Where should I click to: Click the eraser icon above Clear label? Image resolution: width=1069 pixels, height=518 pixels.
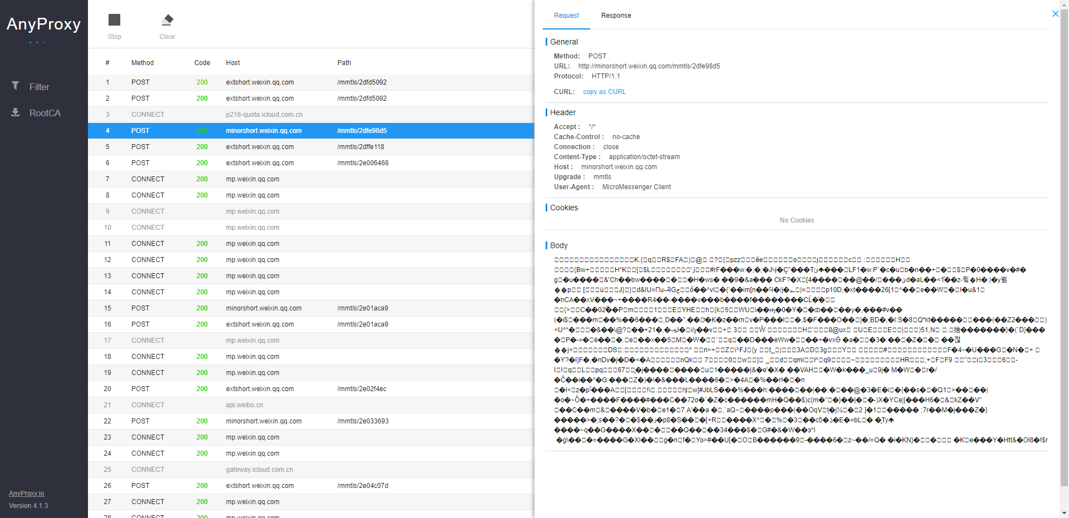[x=166, y=19]
